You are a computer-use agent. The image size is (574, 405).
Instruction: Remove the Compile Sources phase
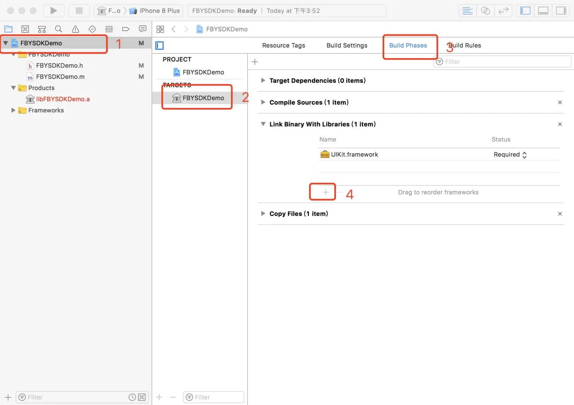pyautogui.click(x=560, y=102)
